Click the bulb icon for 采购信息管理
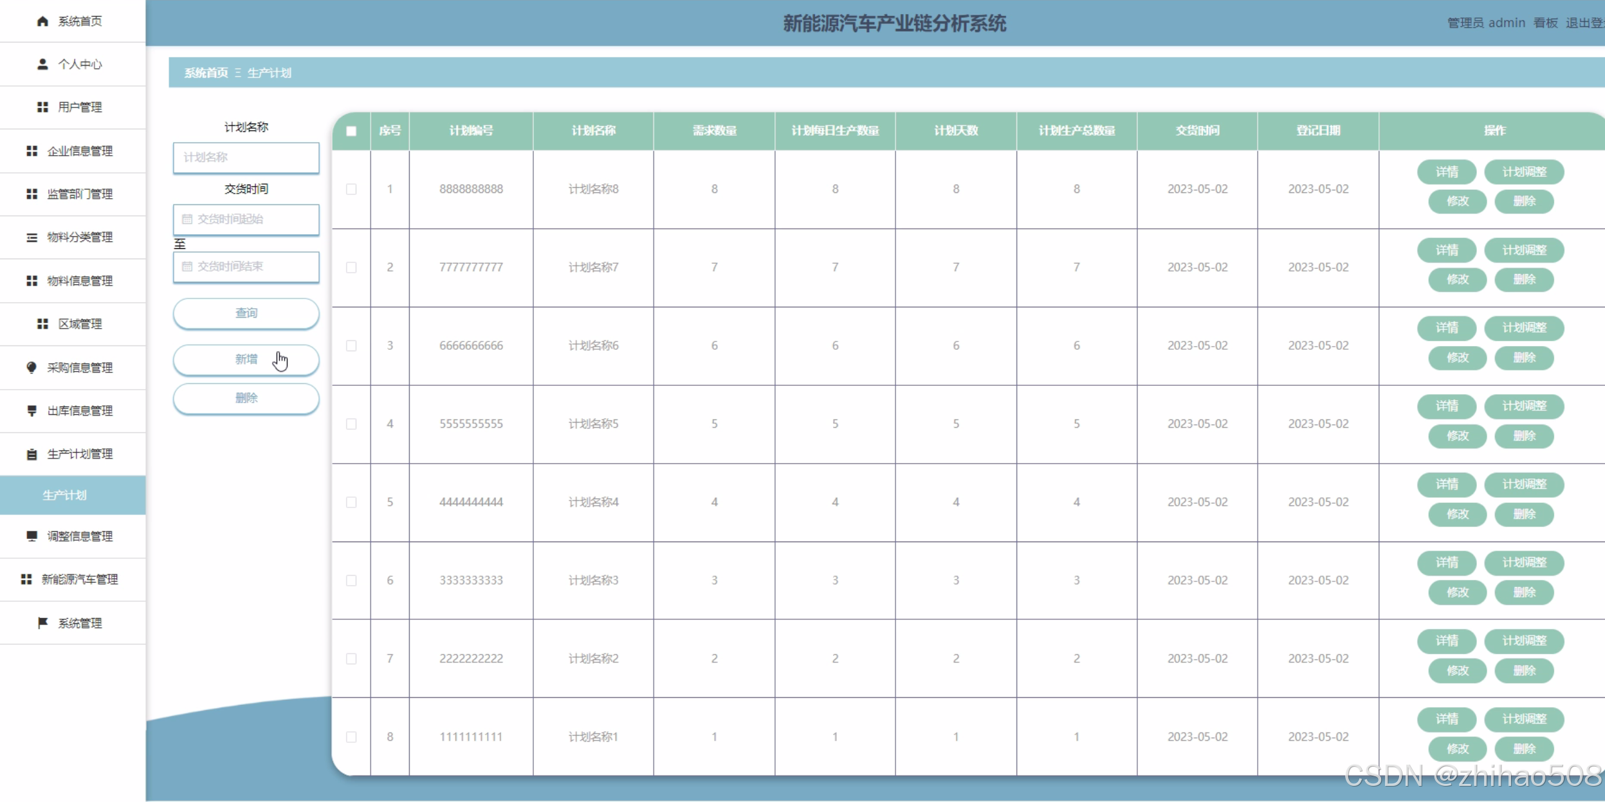1605x802 pixels. point(32,367)
